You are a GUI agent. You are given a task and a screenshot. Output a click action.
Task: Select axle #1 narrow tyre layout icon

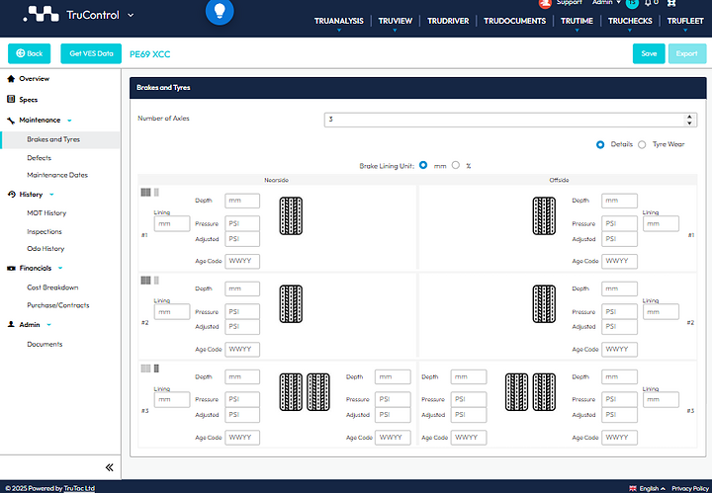[x=156, y=193]
